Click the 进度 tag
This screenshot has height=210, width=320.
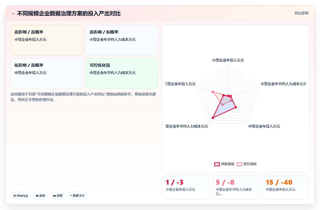(58, 196)
